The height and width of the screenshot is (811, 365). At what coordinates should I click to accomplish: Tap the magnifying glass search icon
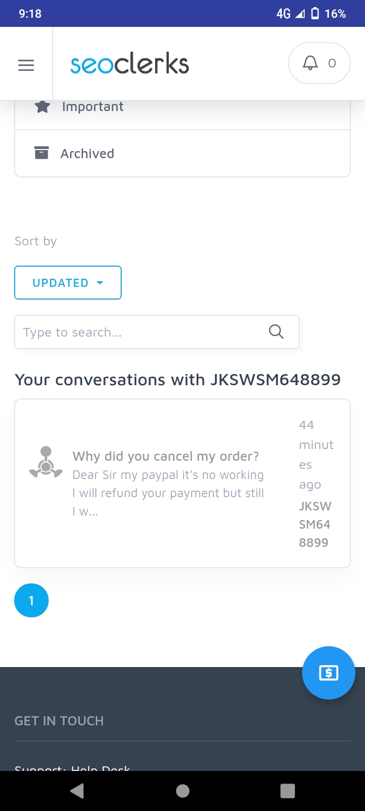point(276,332)
